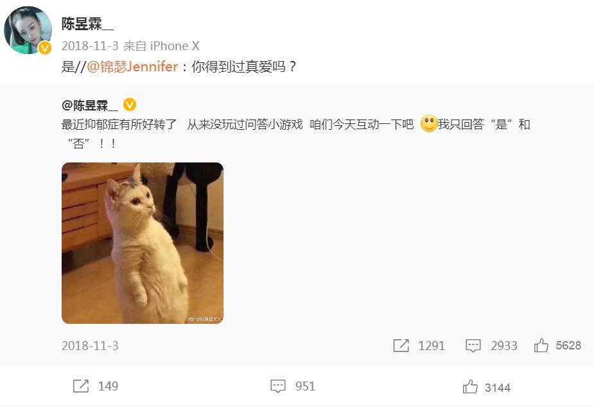
Task: Open the 陈昱霖__ username at the top
Action: point(87,24)
